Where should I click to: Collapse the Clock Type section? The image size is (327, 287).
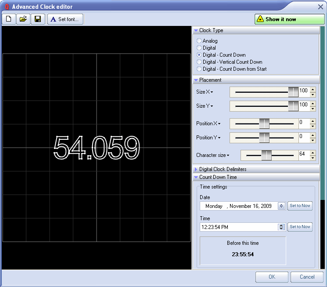coord(211,30)
